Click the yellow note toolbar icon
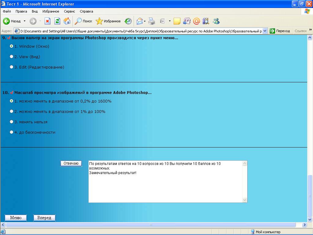This screenshot has height=235, width=313. [177, 21]
